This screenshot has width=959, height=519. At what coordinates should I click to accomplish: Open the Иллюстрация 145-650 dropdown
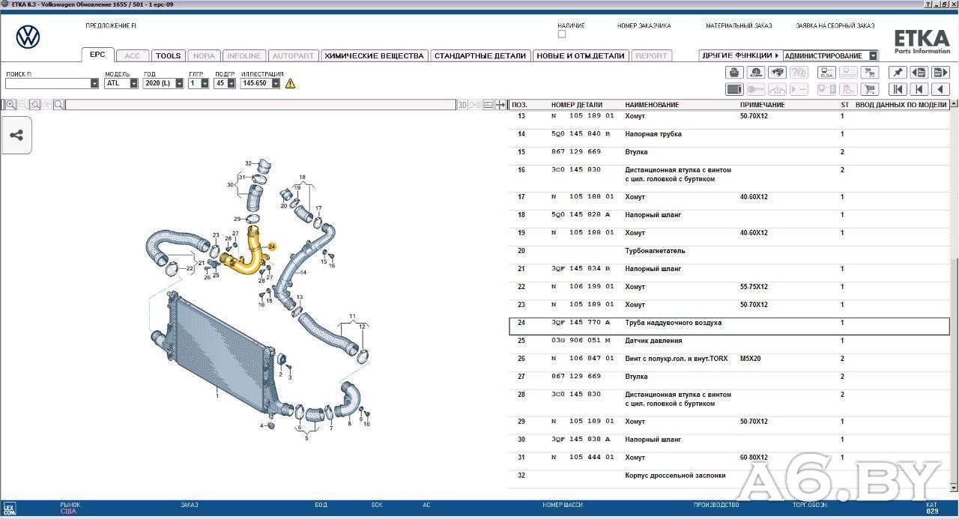point(276,83)
